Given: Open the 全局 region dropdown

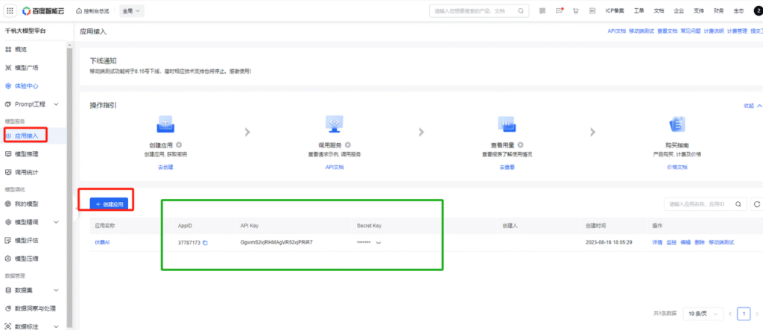Looking at the screenshot, I should 131,10.
